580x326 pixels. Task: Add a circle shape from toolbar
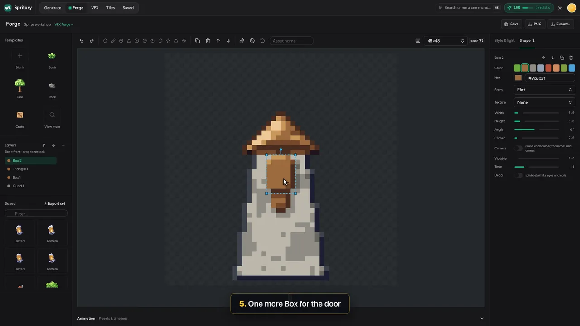point(106,41)
